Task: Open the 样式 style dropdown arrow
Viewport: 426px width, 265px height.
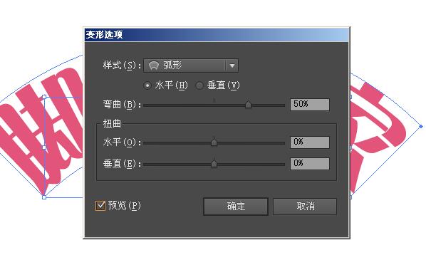Action: (x=232, y=66)
